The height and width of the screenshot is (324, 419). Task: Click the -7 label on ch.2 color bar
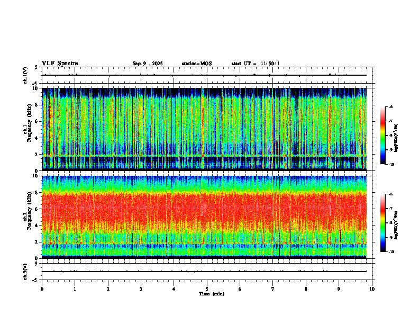390,209
